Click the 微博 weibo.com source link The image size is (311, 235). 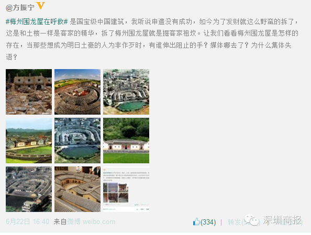pos(91,221)
